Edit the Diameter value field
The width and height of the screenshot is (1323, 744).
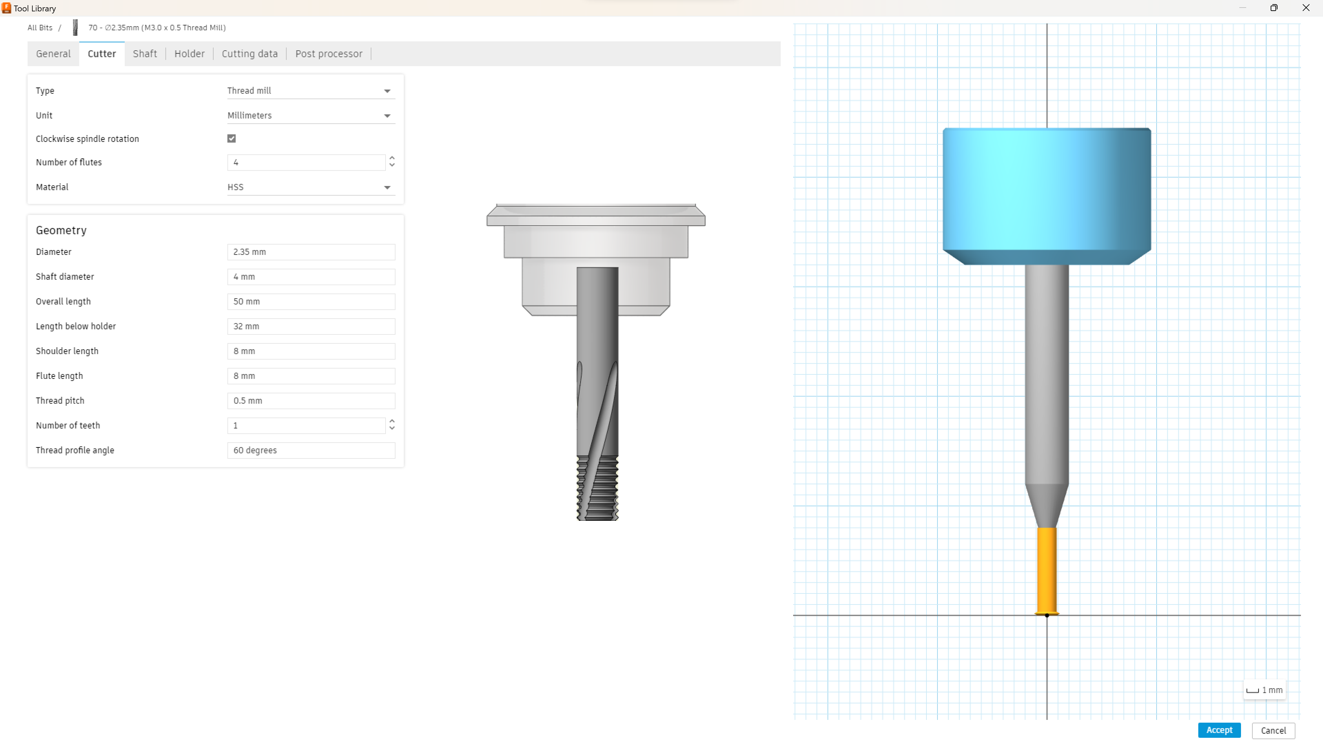311,251
